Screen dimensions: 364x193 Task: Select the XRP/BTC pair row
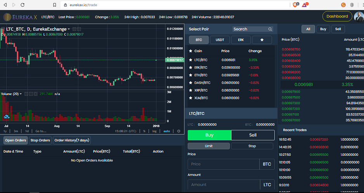click(x=231, y=90)
